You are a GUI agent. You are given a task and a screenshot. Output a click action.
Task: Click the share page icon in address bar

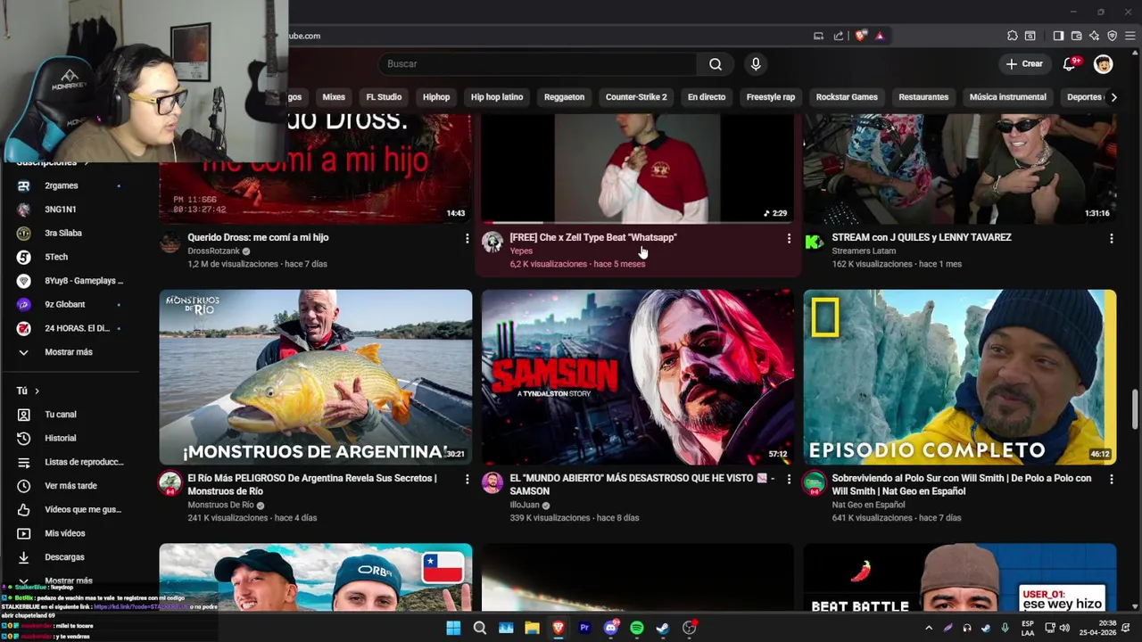[839, 36]
